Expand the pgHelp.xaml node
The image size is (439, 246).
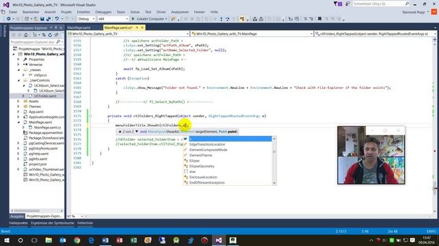(x=19, y=154)
